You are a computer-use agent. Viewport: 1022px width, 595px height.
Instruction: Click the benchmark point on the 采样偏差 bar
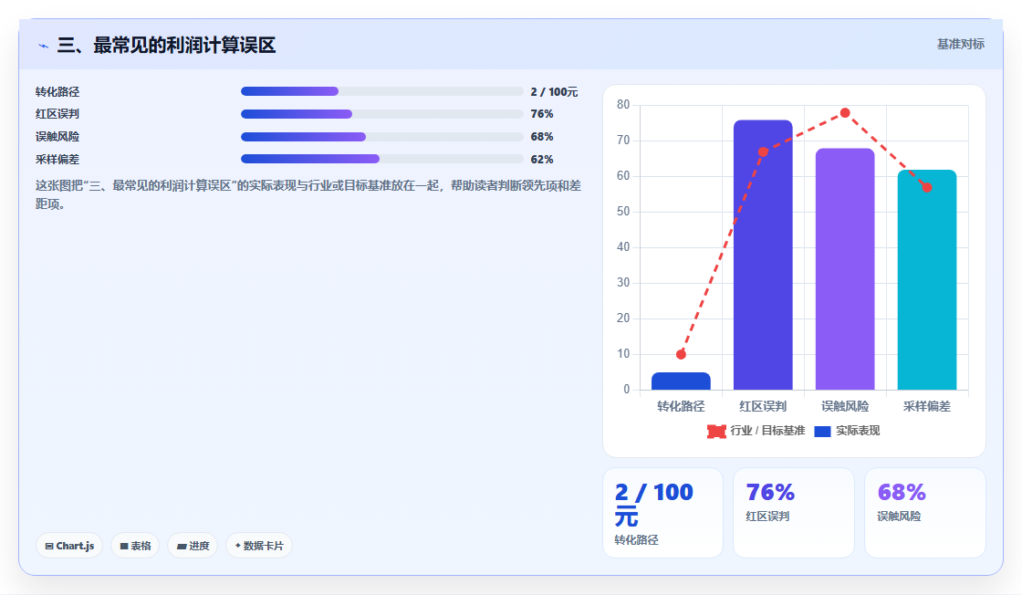pos(927,188)
